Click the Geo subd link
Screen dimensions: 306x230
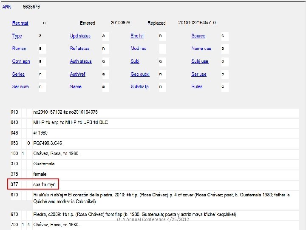(x=140, y=74)
